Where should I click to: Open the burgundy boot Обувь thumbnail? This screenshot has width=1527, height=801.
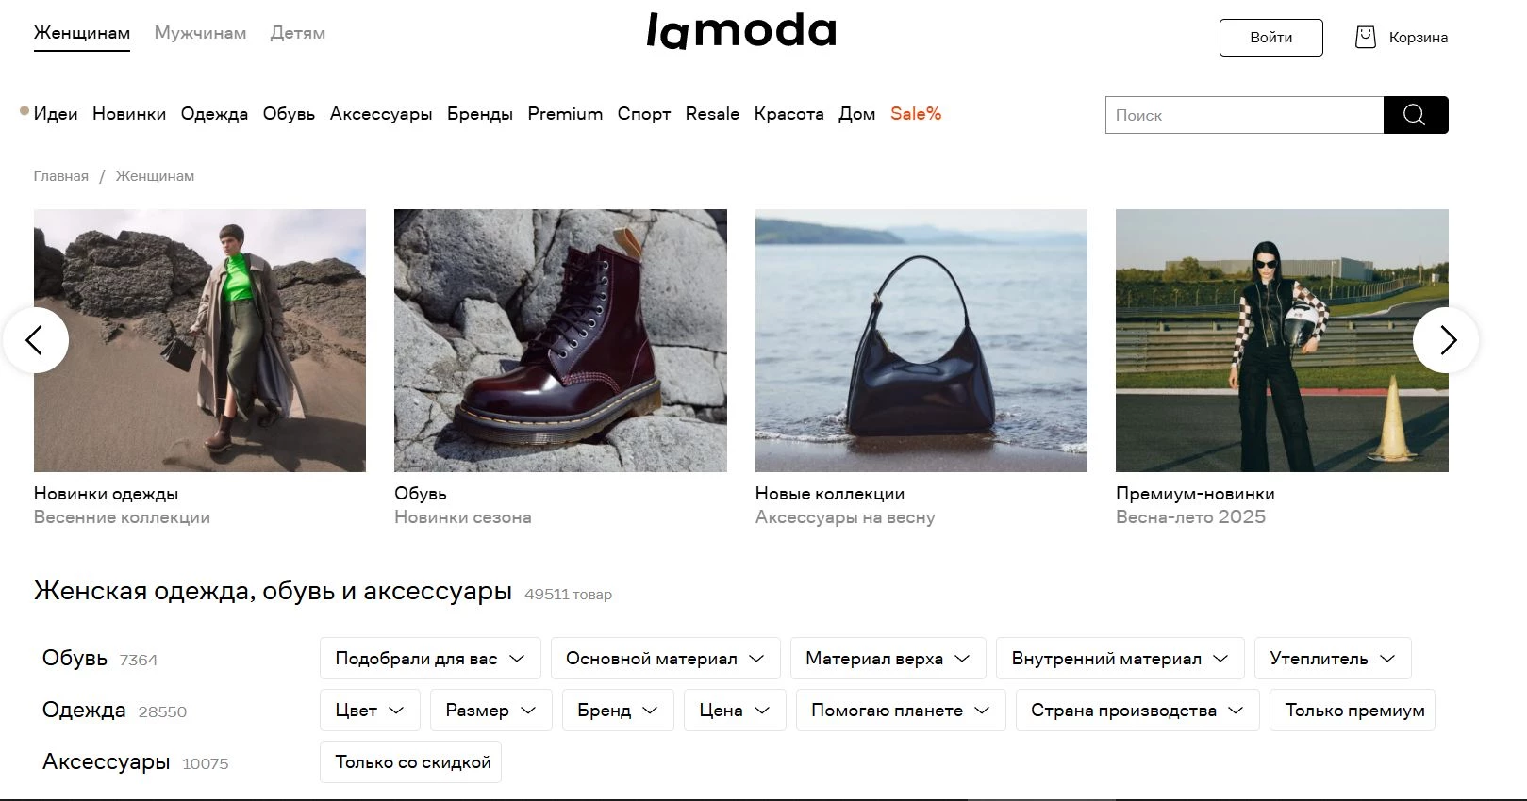(560, 340)
